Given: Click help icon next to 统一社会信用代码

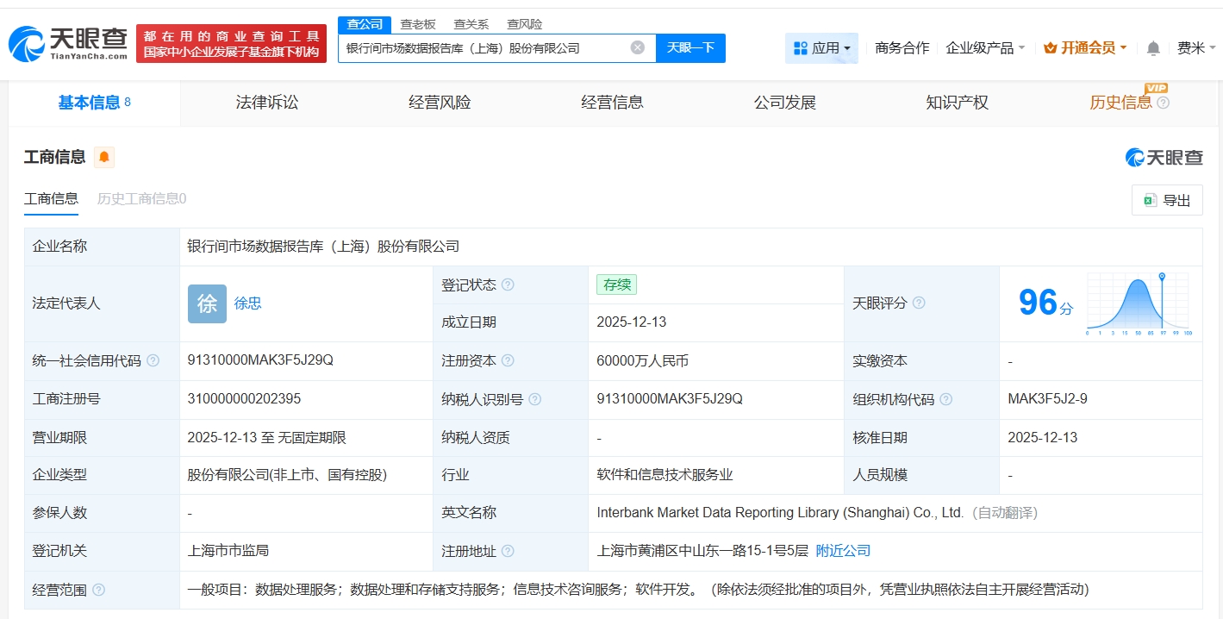Looking at the screenshot, I should pyautogui.click(x=153, y=360).
